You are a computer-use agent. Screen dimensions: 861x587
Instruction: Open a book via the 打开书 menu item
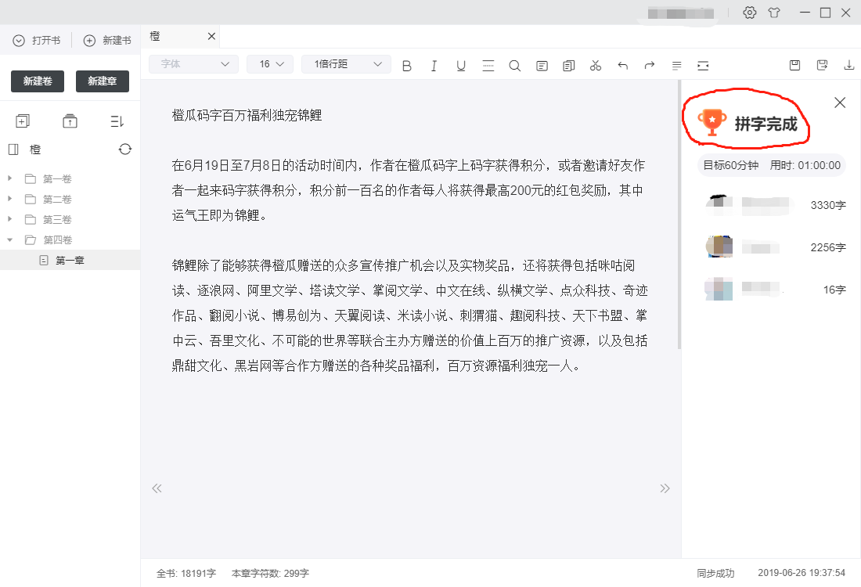[x=37, y=40]
